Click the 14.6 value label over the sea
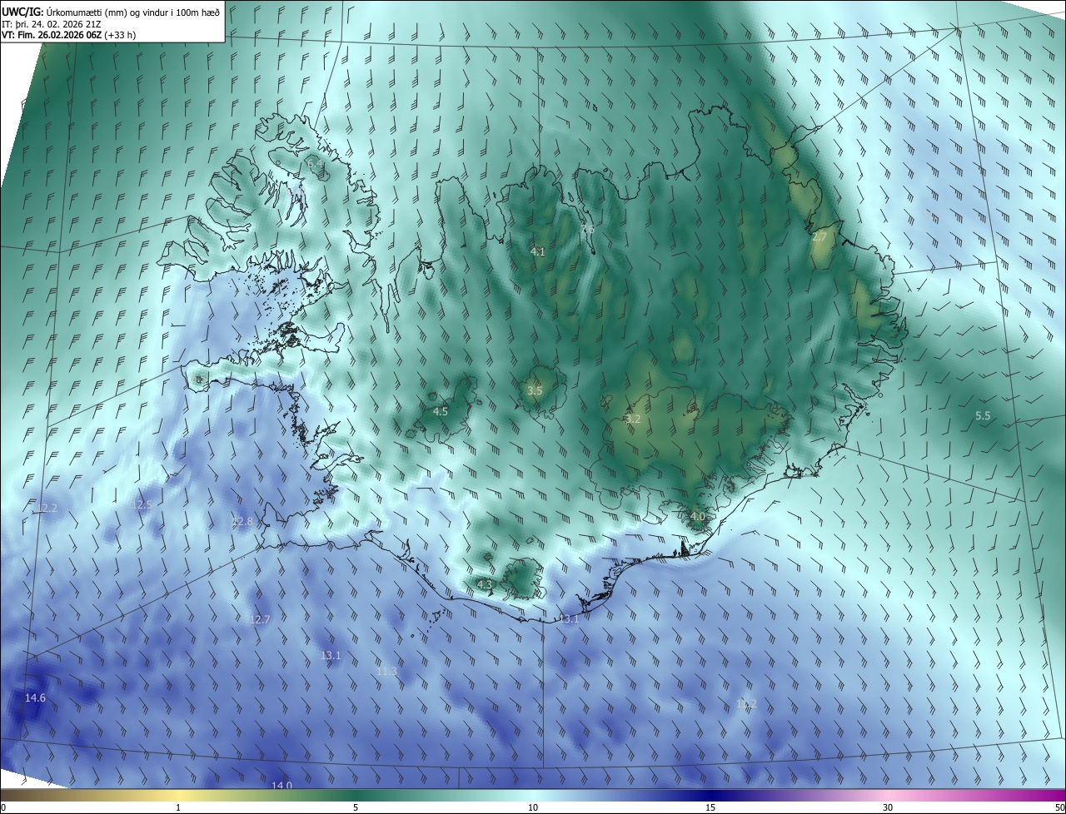This screenshot has height=814, width=1066. tap(35, 697)
